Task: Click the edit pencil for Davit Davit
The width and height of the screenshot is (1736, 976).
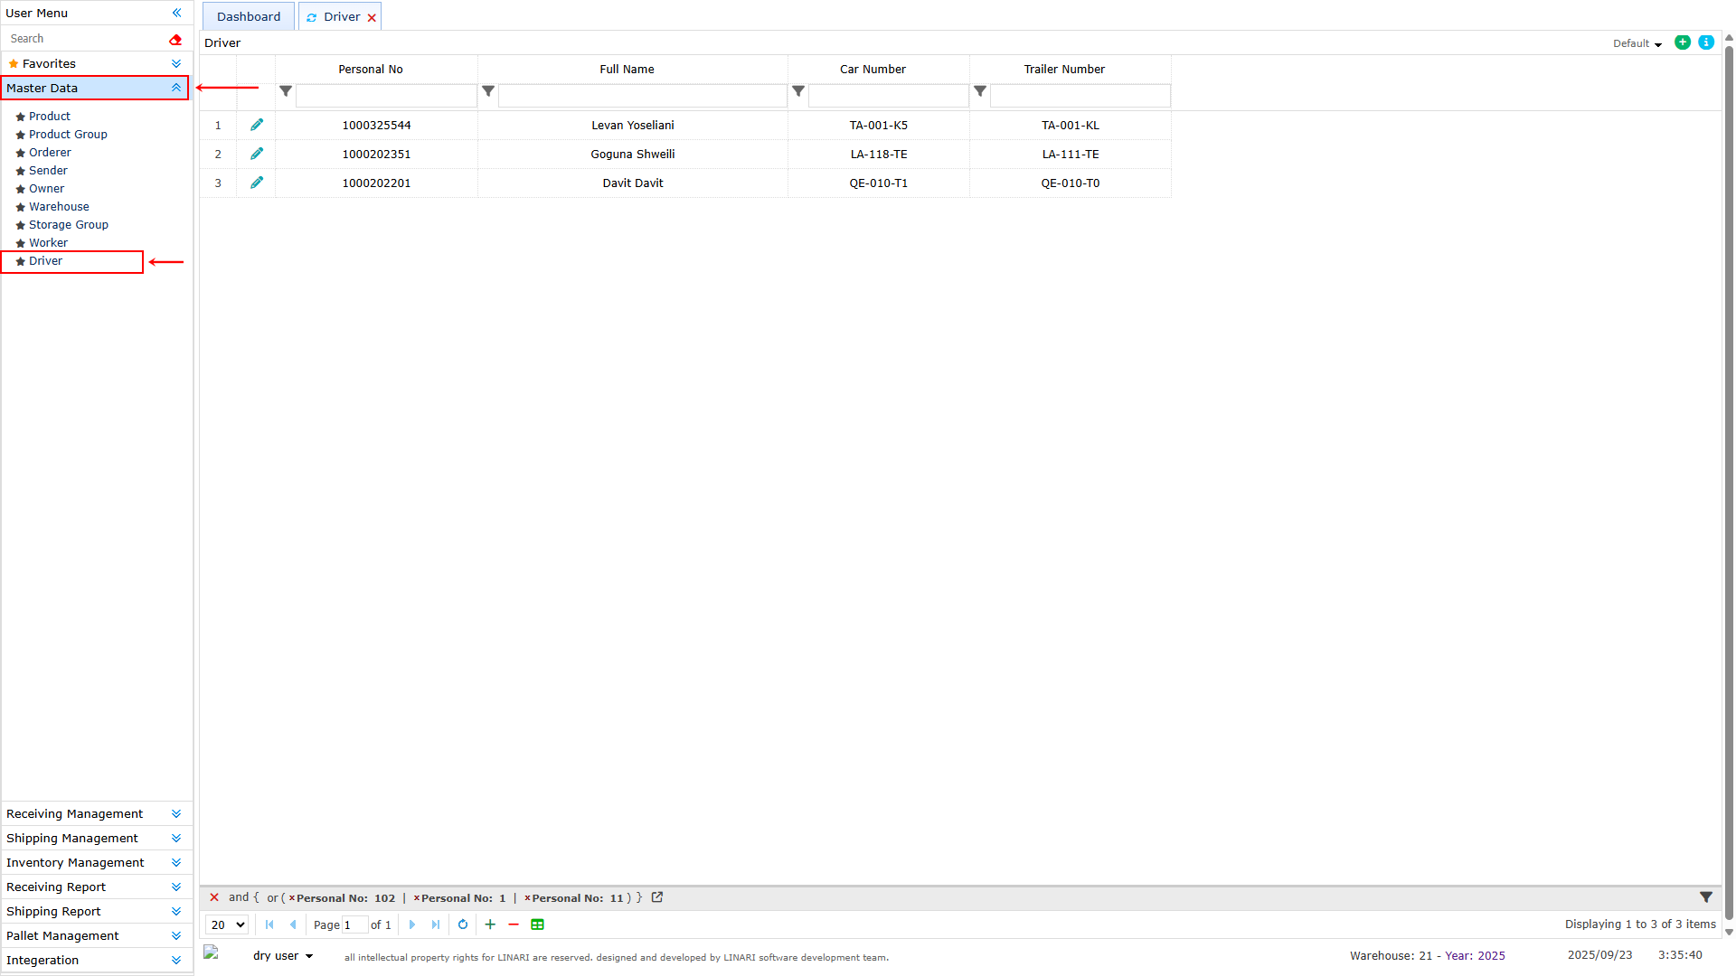Action: (257, 183)
